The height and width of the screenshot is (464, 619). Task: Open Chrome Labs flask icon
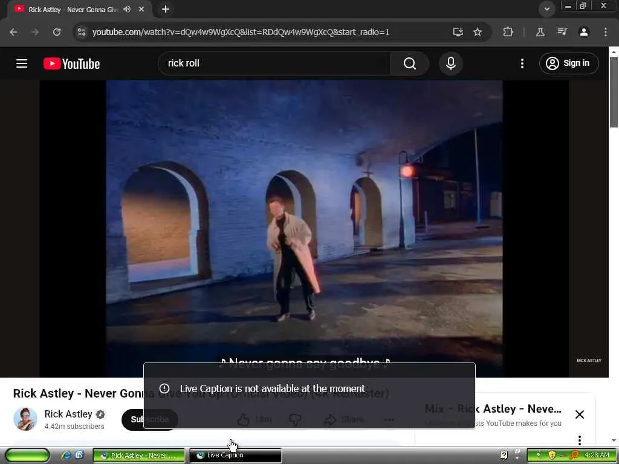pyautogui.click(x=540, y=32)
